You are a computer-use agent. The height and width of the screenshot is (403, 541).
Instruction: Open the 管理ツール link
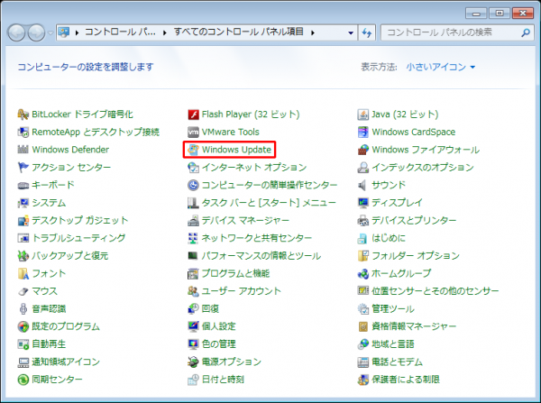pyautogui.click(x=392, y=309)
